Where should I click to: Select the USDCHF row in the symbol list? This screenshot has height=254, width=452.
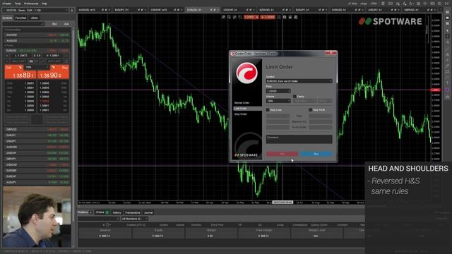tap(37, 153)
